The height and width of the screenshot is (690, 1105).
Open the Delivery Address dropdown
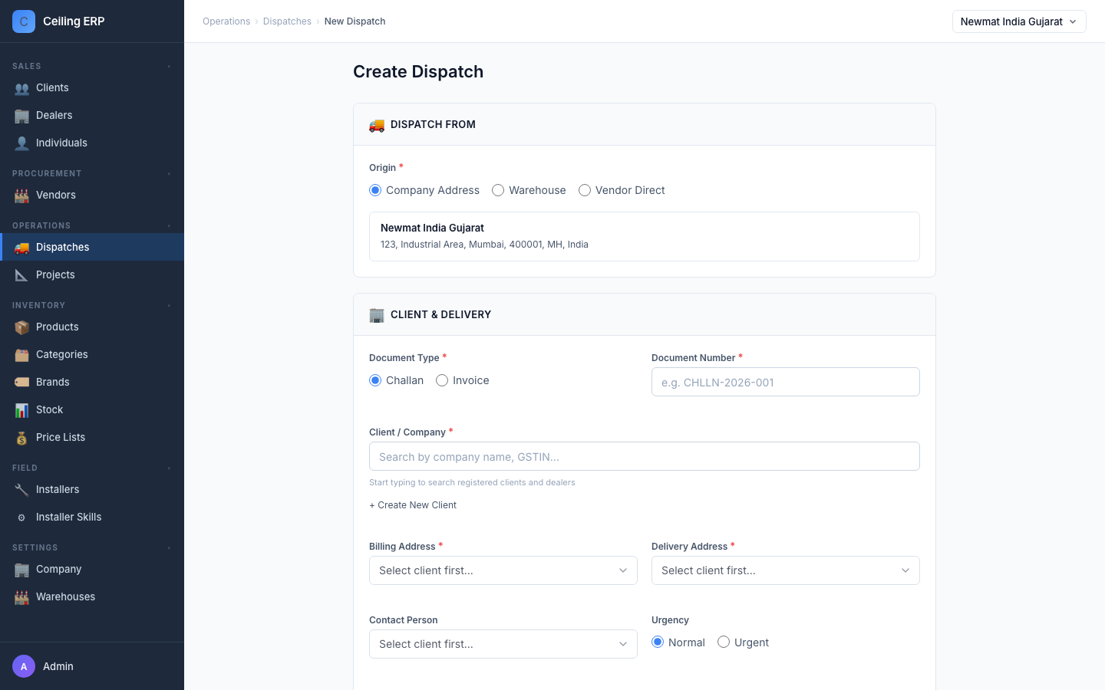[x=786, y=570]
